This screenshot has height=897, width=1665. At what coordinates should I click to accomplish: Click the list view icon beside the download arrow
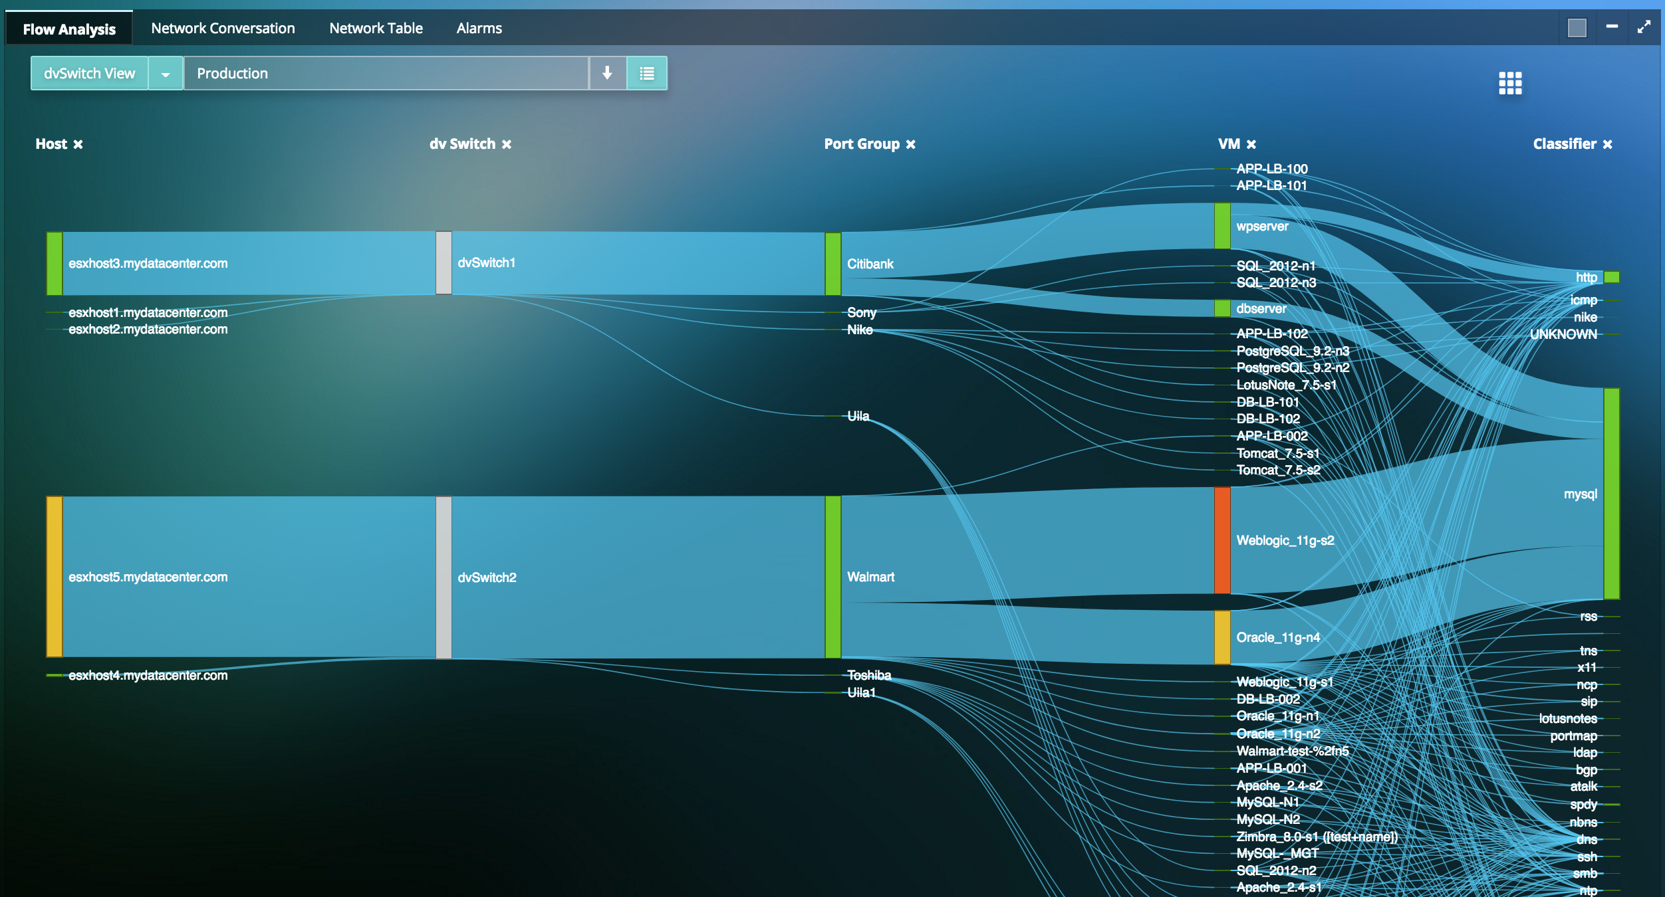pyautogui.click(x=646, y=73)
